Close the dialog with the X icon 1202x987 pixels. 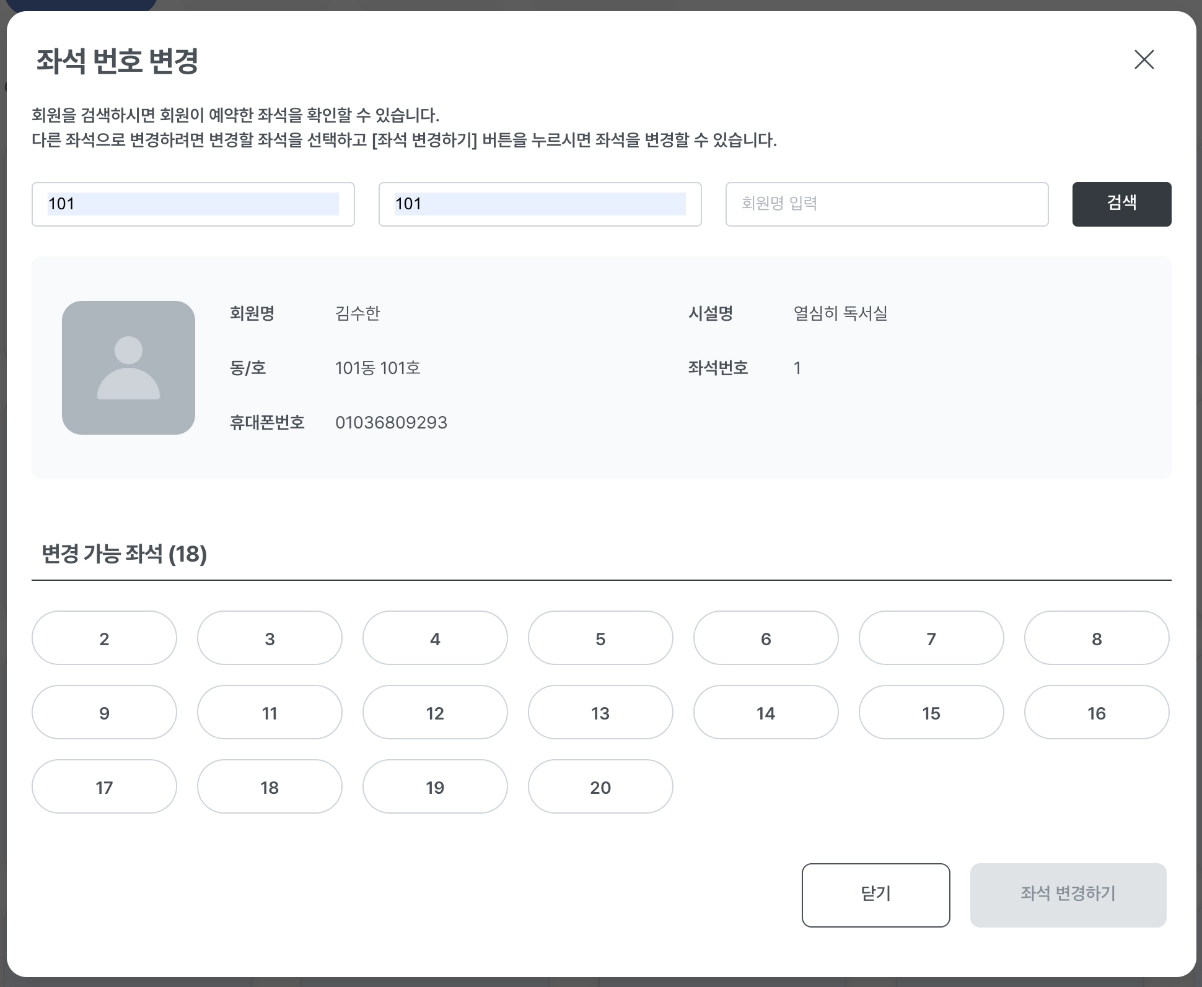(1144, 59)
